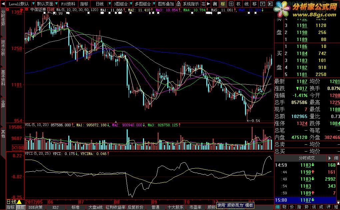Click the 图形叠加 toolbar button
The image size is (340, 210).
click(x=166, y=4)
